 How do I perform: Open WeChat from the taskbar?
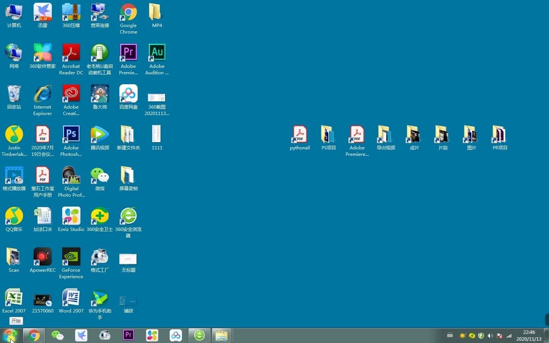click(x=58, y=335)
